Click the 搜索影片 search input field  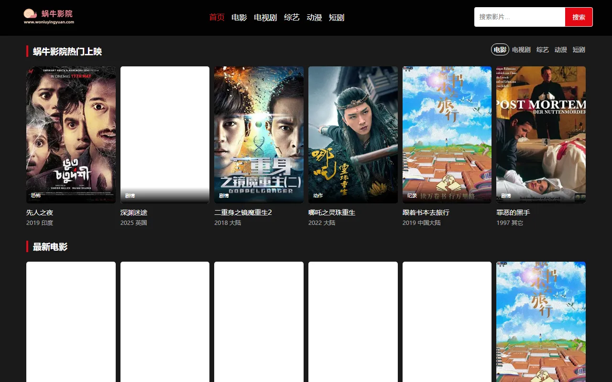[519, 17]
